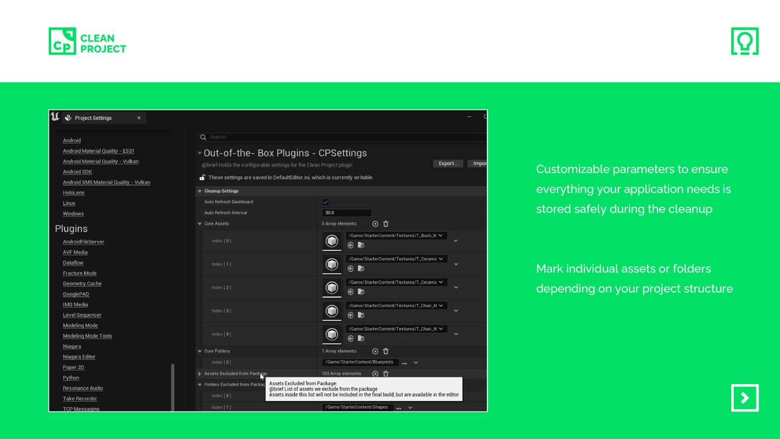Screen dimensions: 780x439
Task: Click the lightbulb icon top right
Action: pos(745,41)
